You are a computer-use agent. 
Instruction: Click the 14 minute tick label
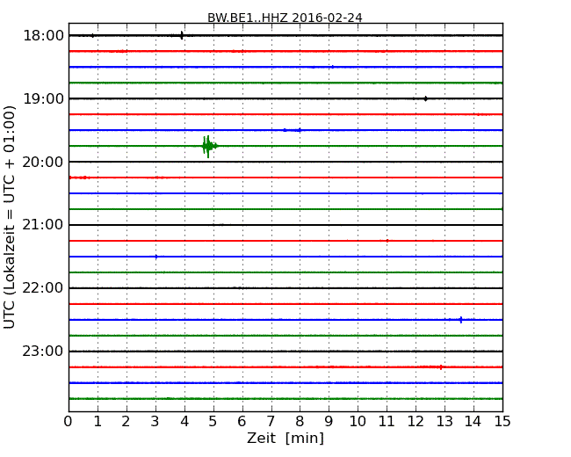coord(473,421)
